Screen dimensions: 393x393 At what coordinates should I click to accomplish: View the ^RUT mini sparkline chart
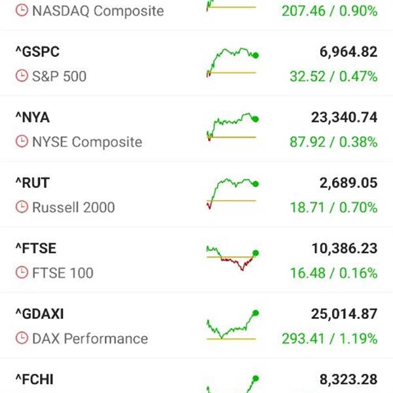coord(232,193)
